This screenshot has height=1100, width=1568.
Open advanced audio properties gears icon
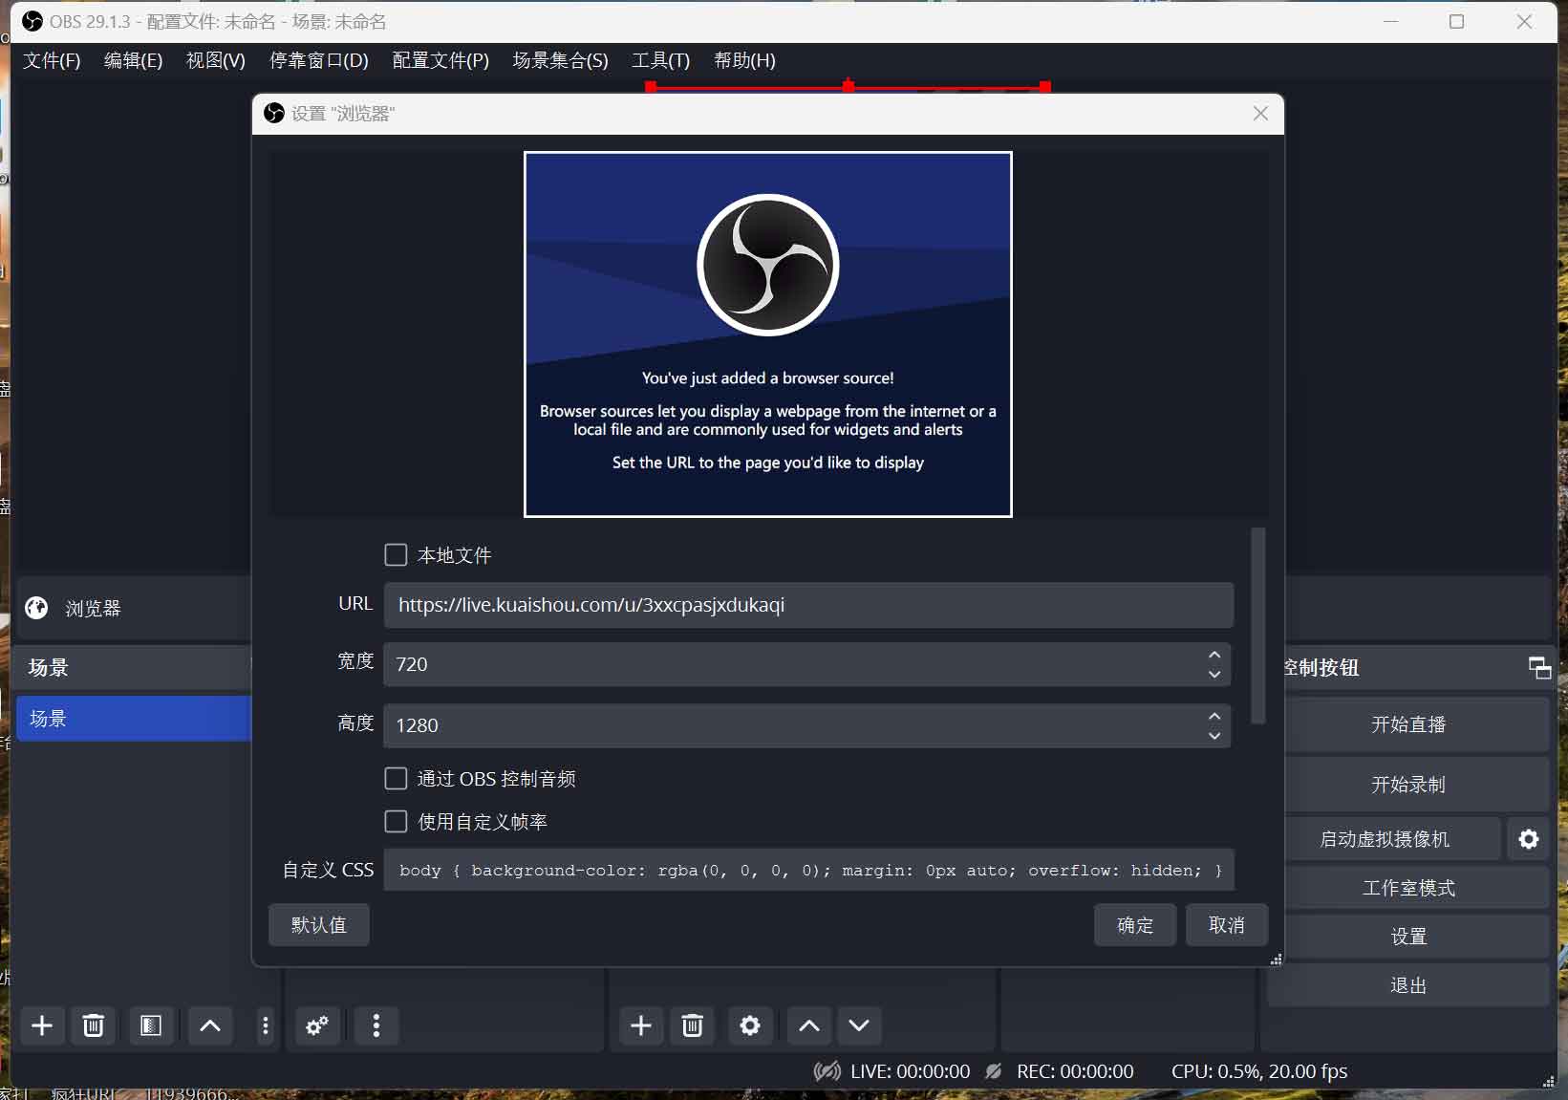pos(317,1025)
